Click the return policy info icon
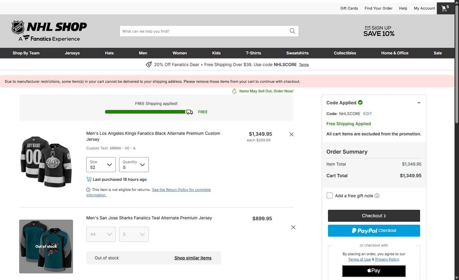The width and height of the screenshot is (459, 280). pos(88,190)
